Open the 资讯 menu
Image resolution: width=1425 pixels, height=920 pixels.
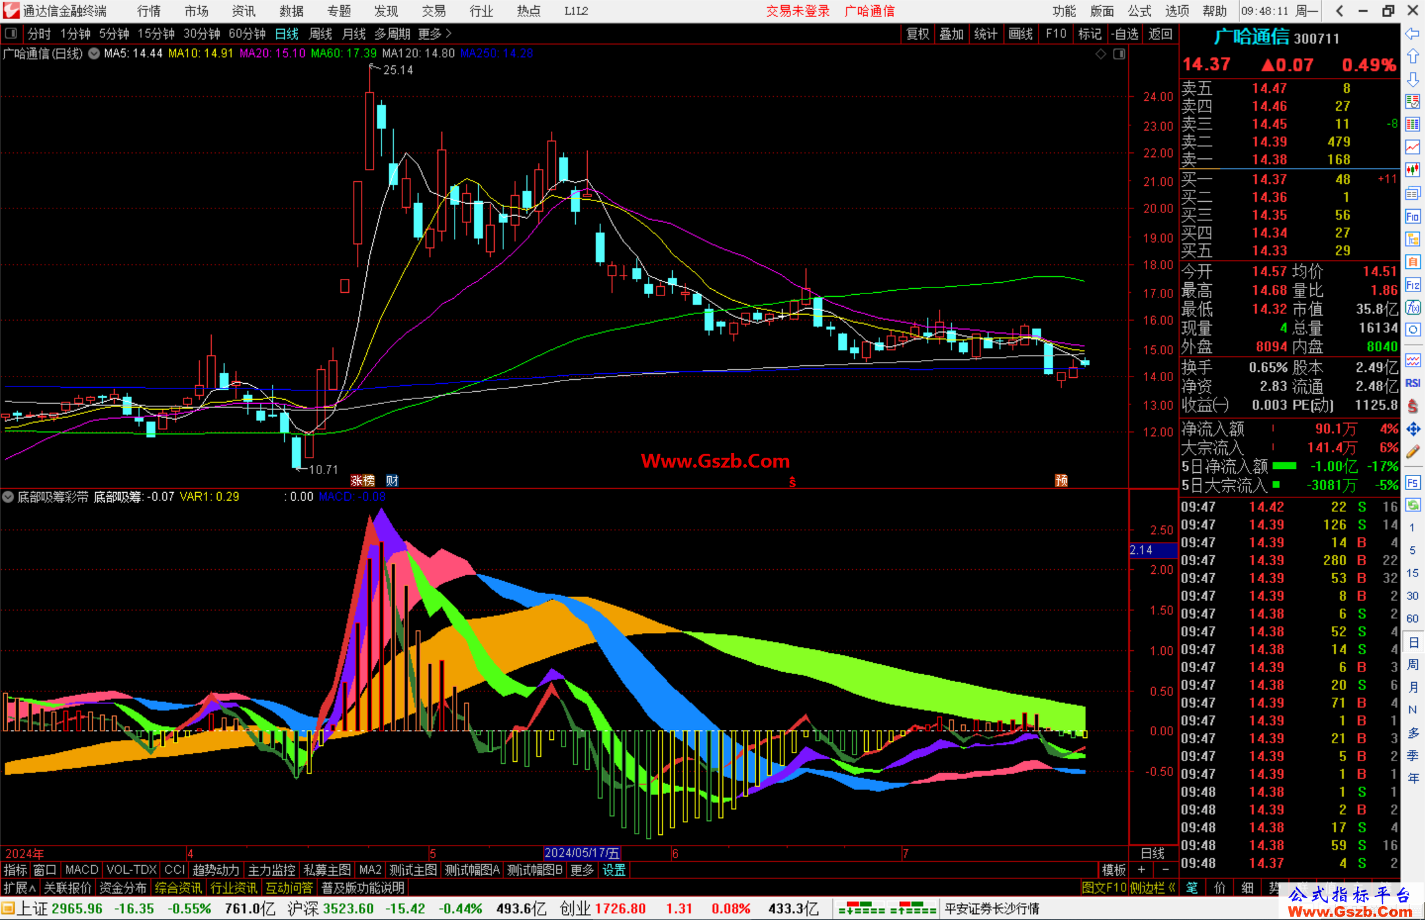(x=243, y=11)
